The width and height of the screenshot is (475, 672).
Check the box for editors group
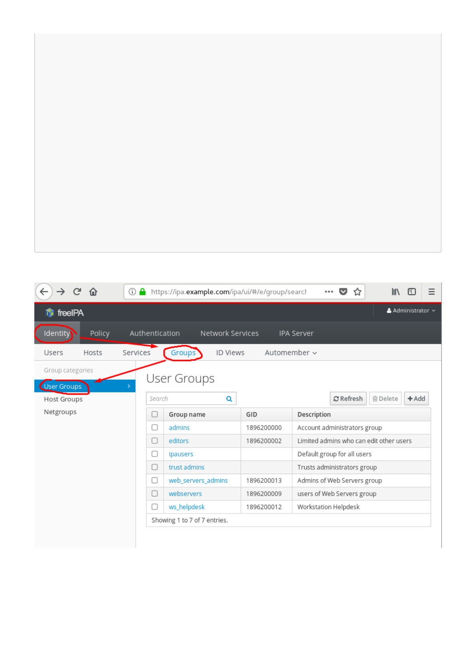tap(155, 441)
